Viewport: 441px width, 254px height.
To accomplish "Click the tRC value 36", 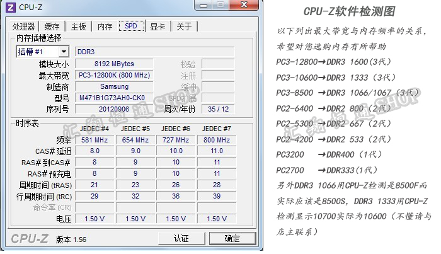I will point(176,196).
